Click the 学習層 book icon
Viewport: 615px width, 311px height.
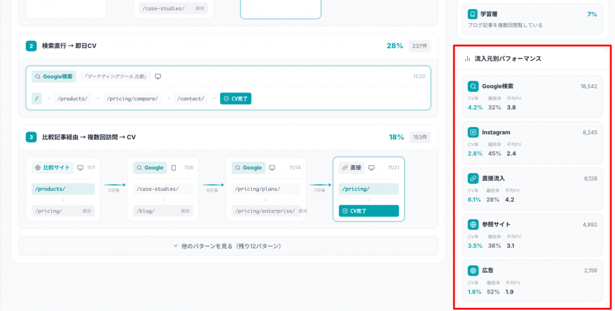473,14
